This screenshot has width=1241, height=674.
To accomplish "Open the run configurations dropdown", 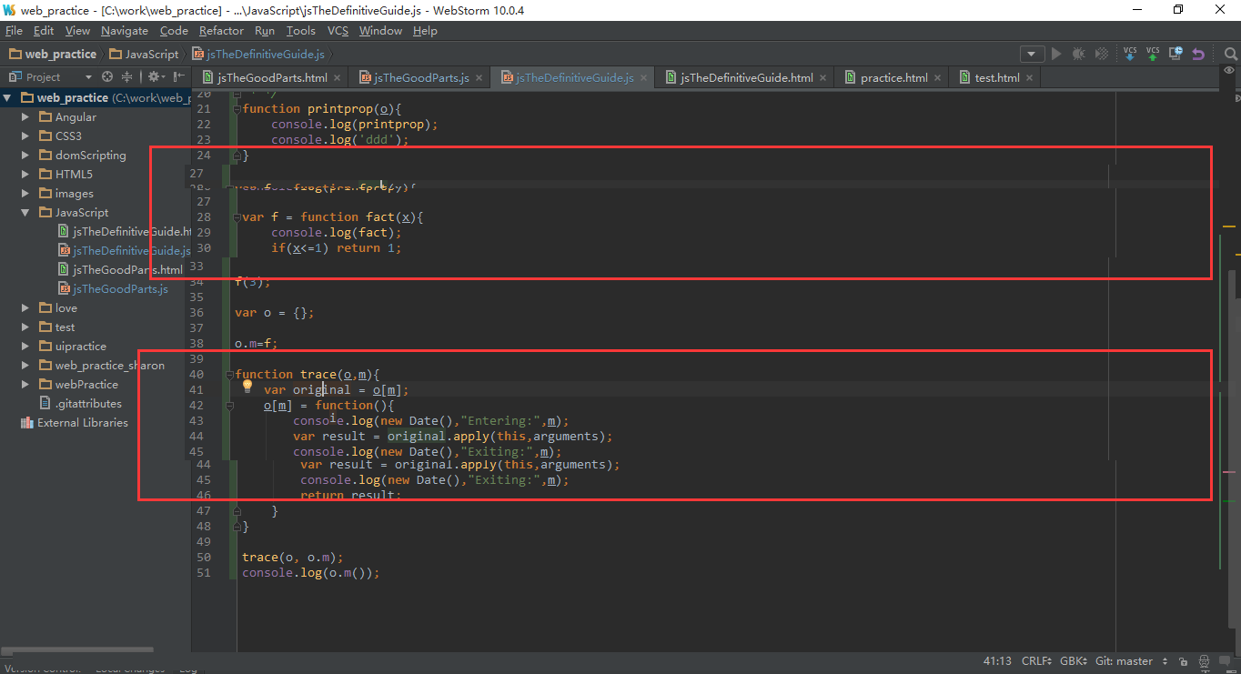I will (x=1031, y=53).
